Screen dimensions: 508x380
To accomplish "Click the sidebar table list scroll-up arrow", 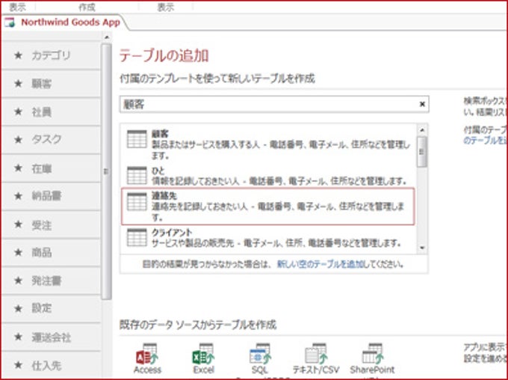I will [106, 37].
